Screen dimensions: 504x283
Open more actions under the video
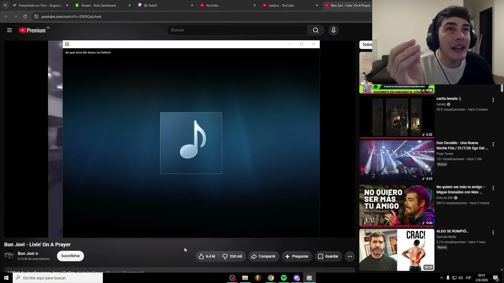350,256
